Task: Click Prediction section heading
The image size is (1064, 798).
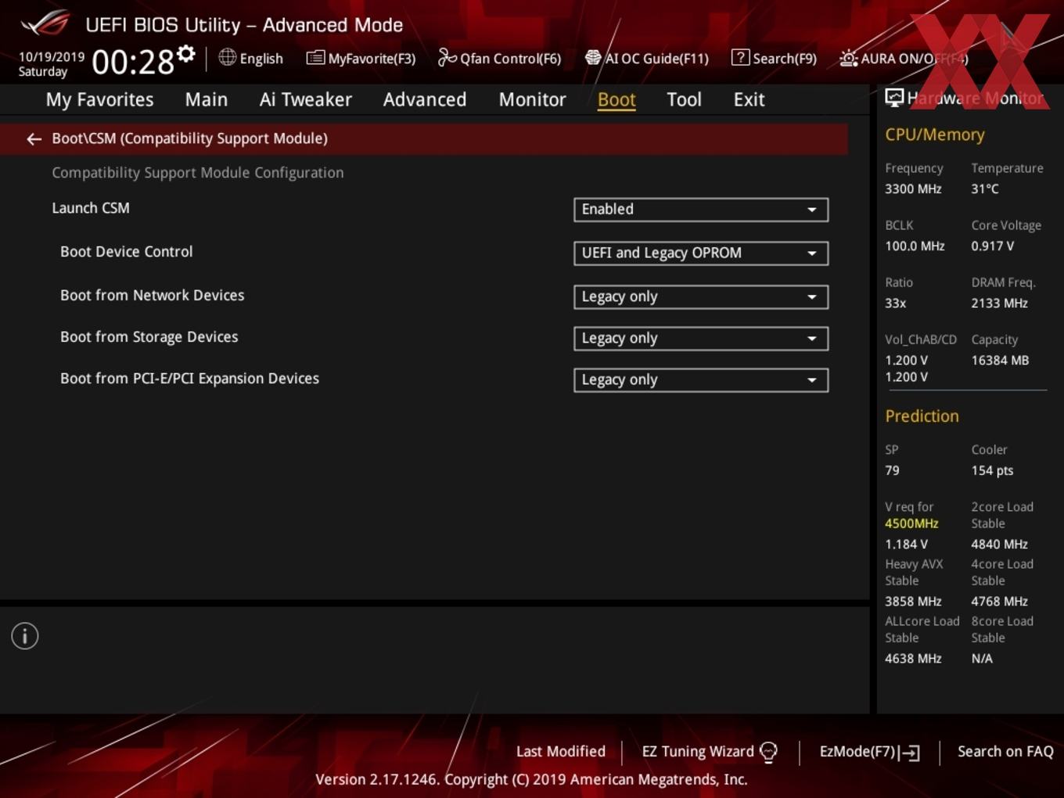Action: (x=922, y=416)
